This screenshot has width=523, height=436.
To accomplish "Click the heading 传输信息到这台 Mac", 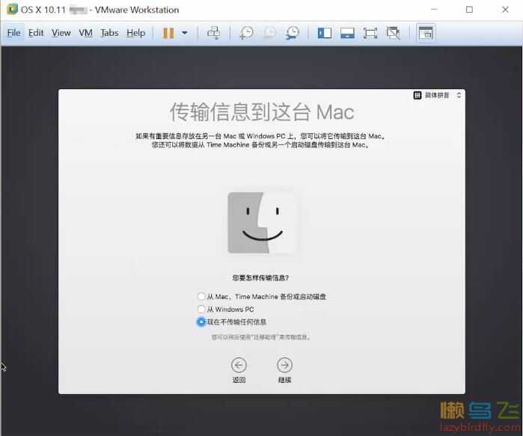I will tap(262, 112).
